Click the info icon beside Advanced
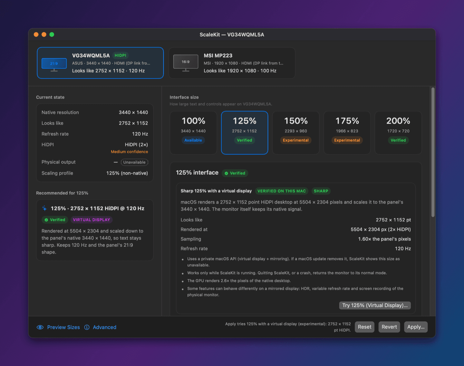This screenshot has height=366, width=464. pyautogui.click(x=87, y=327)
